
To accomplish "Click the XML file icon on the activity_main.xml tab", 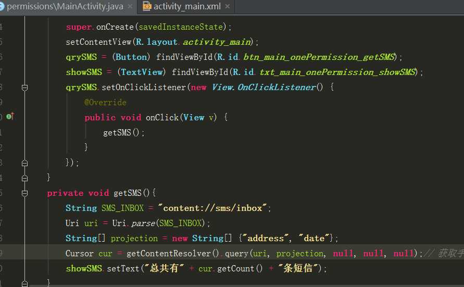I will coord(147,6).
